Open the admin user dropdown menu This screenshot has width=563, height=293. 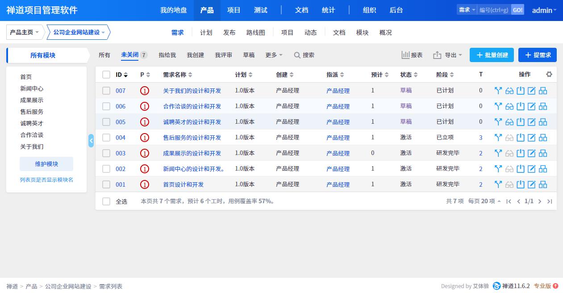coord(544,10)
